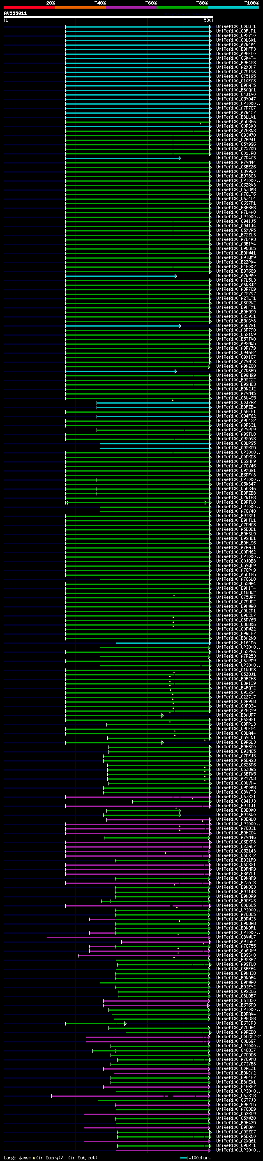Select the UniRef100_A7R6B5 label
Image resolution: width=263 pixels, height=1161 pixels.
point(235,371)
